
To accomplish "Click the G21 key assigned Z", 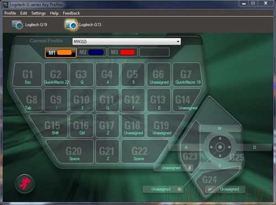I will pyautogui.click(x=107, y=151).
